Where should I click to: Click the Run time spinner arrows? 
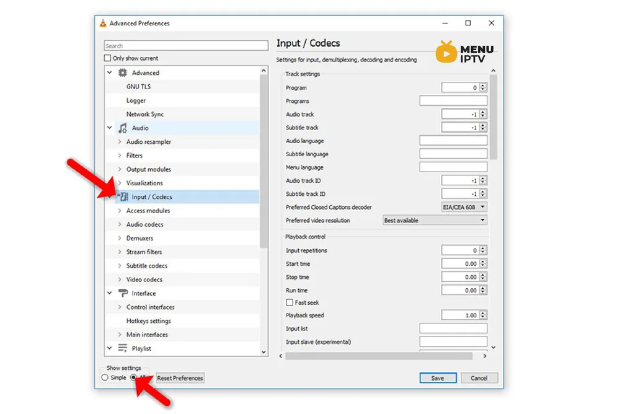(483, 290)
